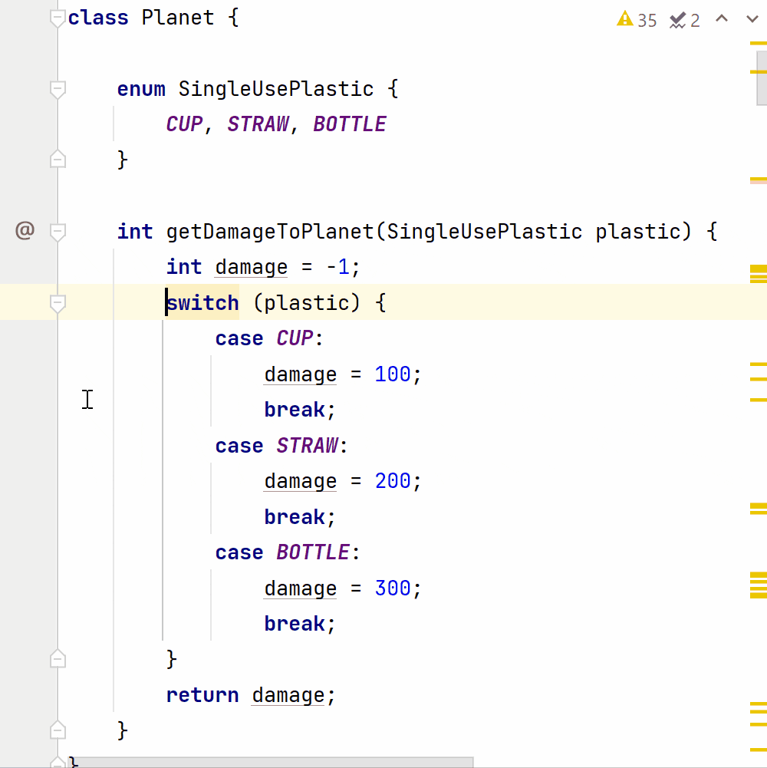Collapse the Planet class fold marker
This screenshot has height=768, width=767.
[x=58, y=18]
